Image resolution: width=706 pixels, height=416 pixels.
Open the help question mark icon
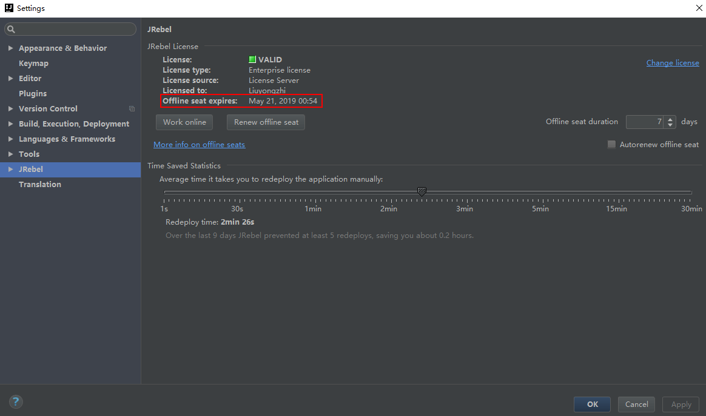[x=16, y=401]
